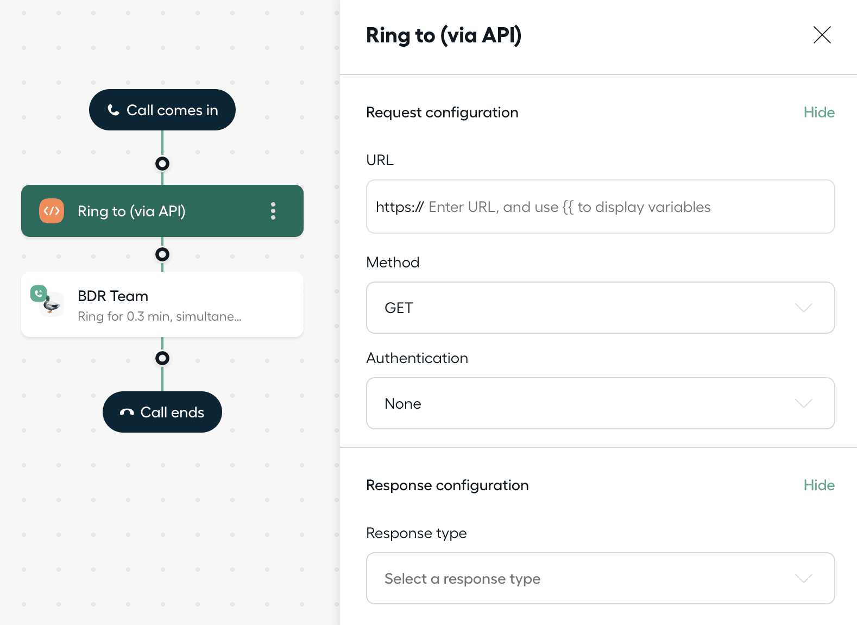Open the Select a response type dropdown

tap(600, 578)
